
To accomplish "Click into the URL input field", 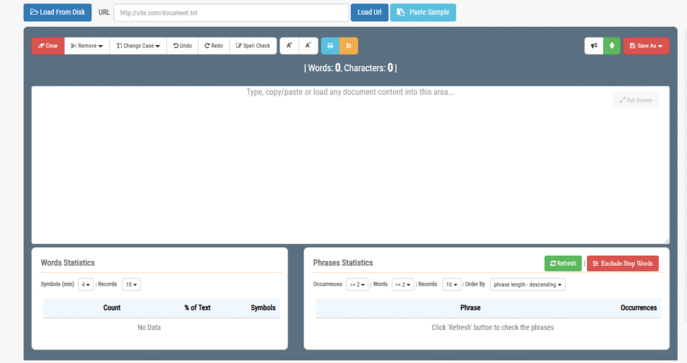I will pyautogui.click(x=231, y=13).
